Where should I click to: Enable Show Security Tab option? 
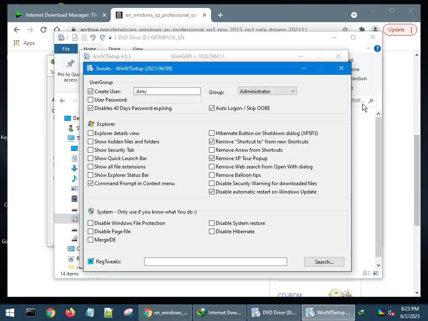pos(91,150)
